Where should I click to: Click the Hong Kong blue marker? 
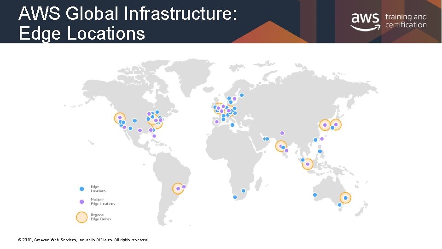pyautogui.click(x=315, y=140)
